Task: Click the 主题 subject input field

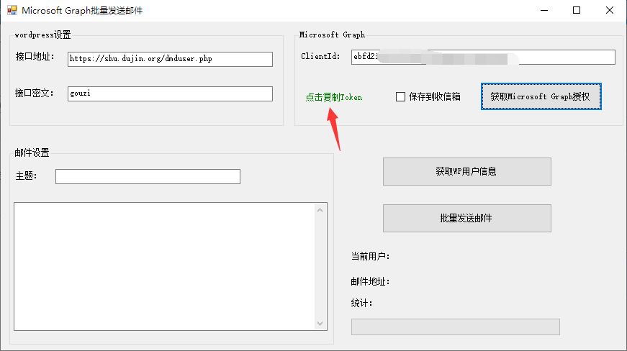Action: 148,176
